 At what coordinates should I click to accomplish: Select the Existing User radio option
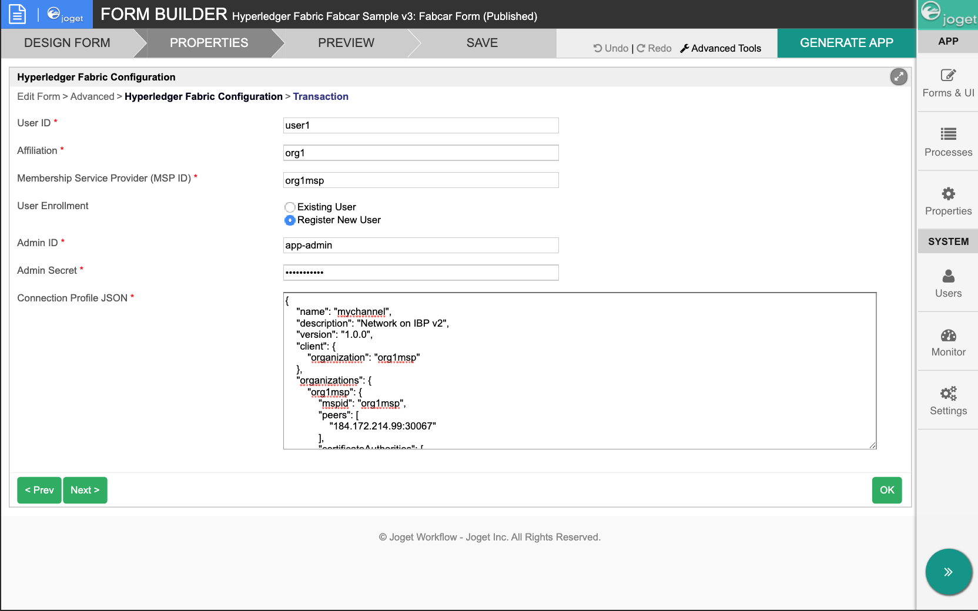coord(290,207)
